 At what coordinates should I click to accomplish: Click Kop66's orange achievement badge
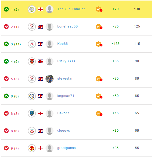click(x=99, y=44)
